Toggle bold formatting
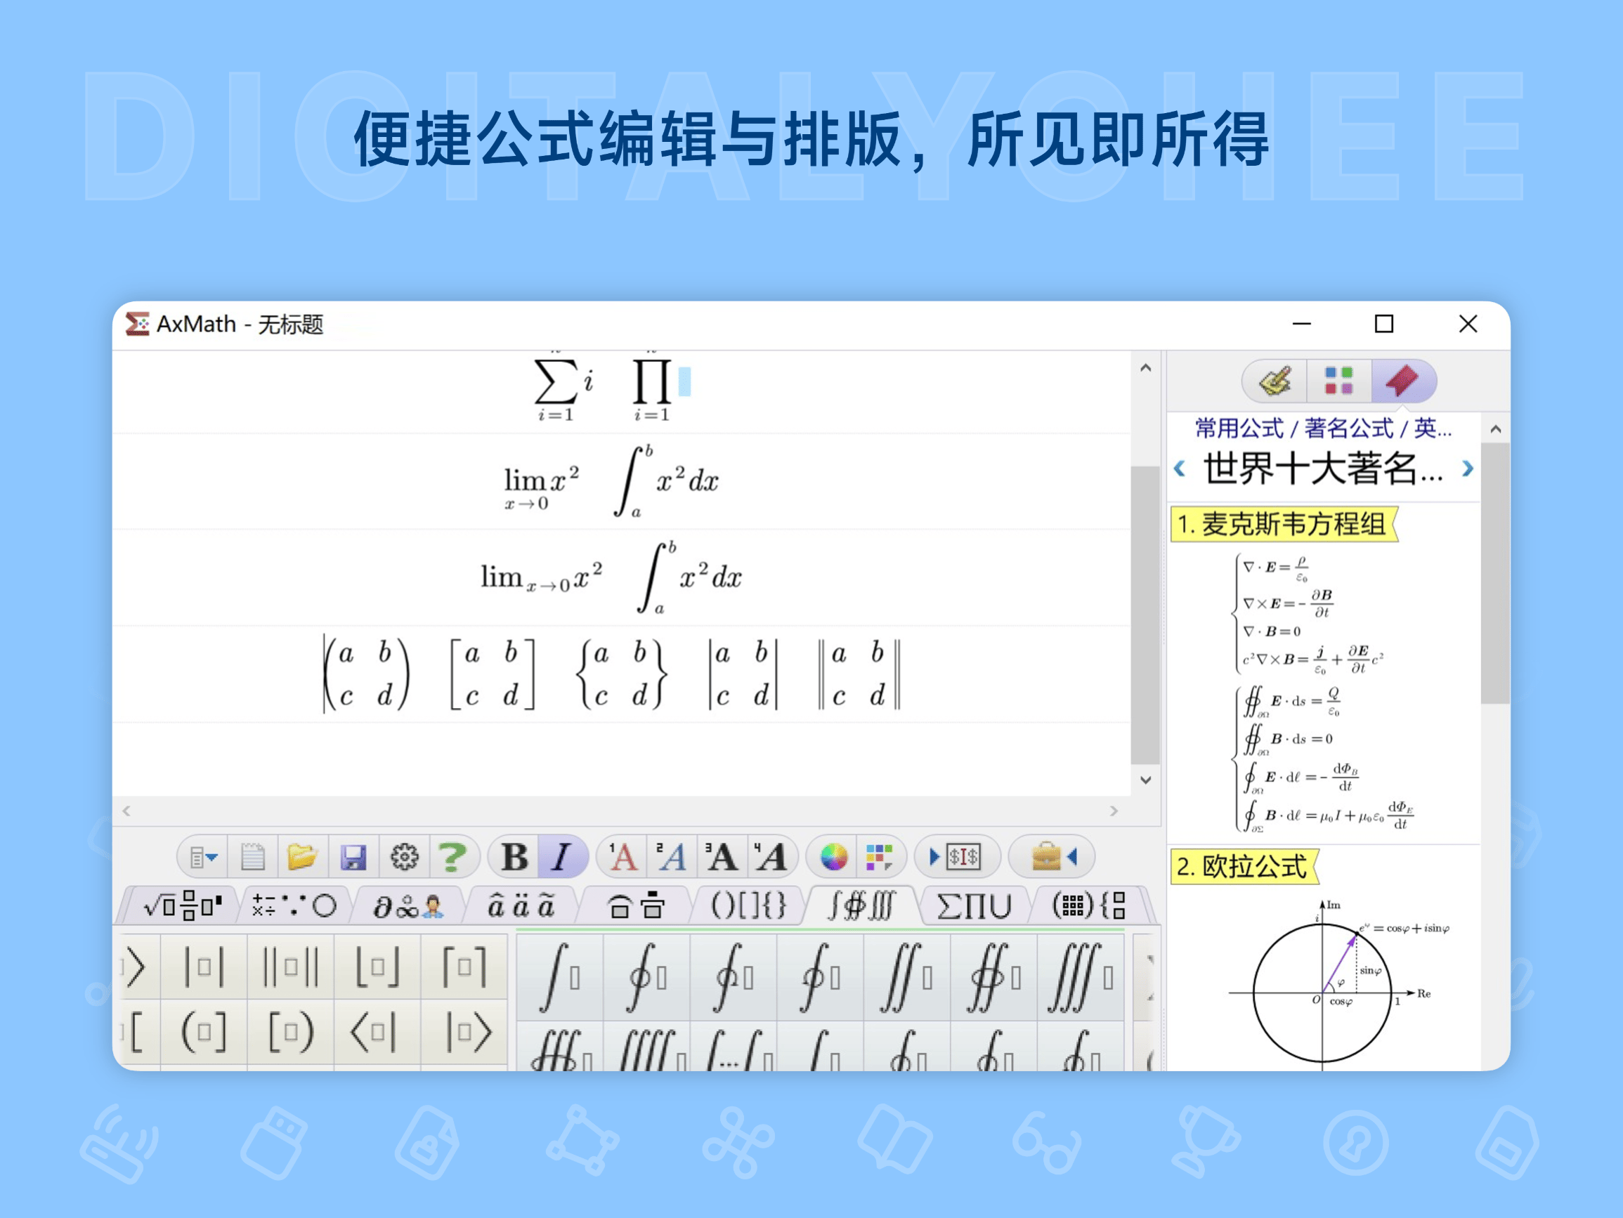 (x=516, y=856)
